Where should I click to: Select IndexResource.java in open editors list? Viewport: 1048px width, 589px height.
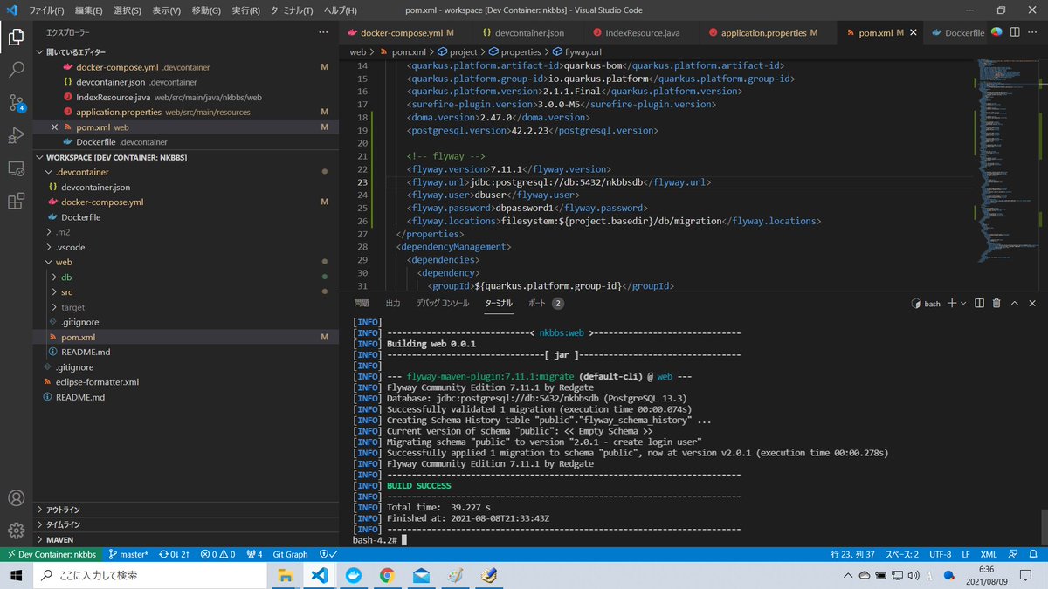pyautogui.click(x=184, y=97)
